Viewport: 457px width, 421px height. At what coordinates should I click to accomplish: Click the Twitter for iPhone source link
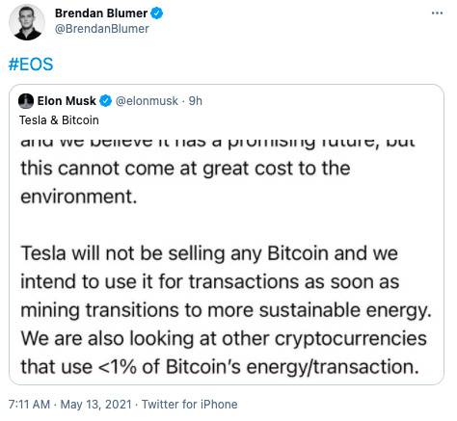point(190,404)
